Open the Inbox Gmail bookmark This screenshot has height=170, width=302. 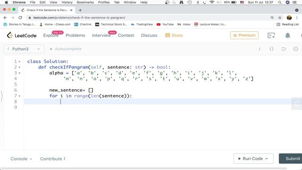pos(184,24)
